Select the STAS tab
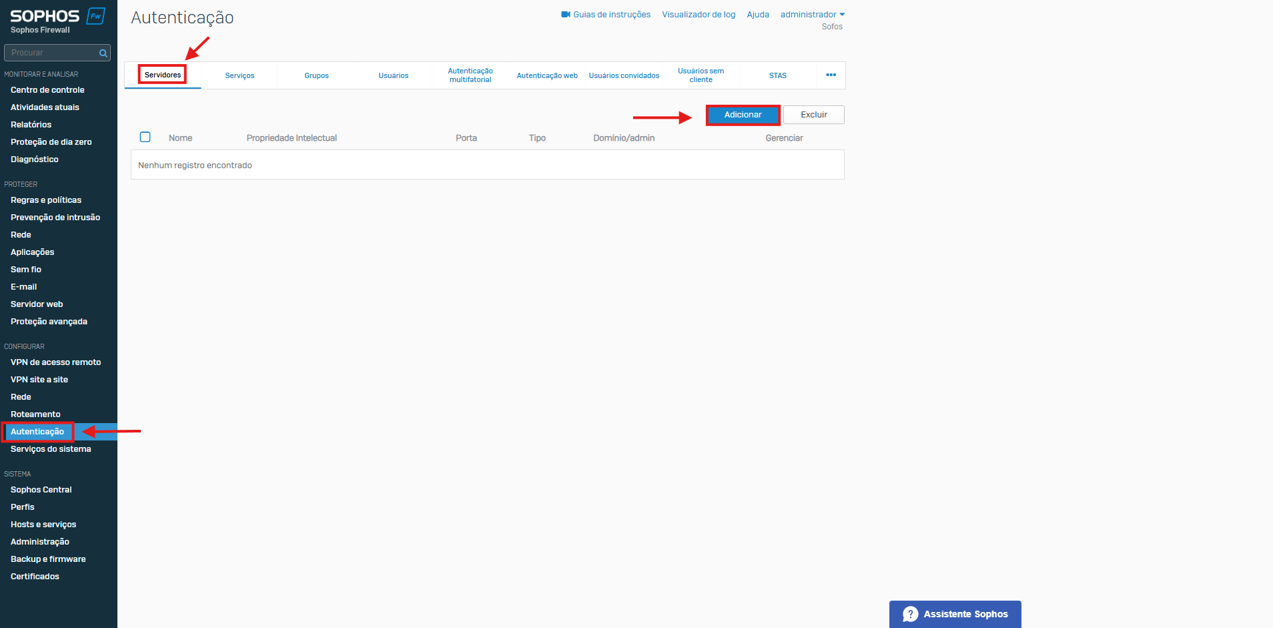 point(778,75)
